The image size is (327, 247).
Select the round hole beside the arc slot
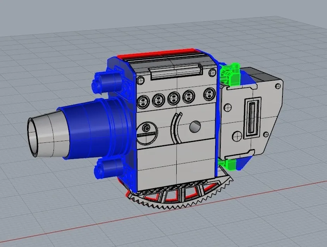(x=195, y=126)
